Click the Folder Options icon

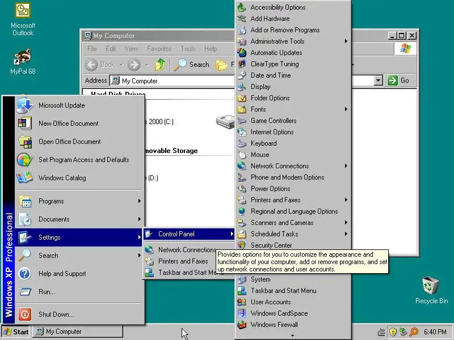tap(242, 98)
